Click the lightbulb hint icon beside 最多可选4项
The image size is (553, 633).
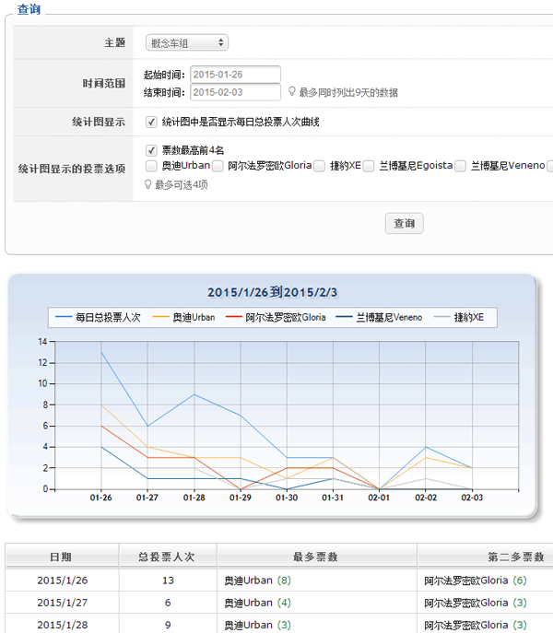(147, 184)
